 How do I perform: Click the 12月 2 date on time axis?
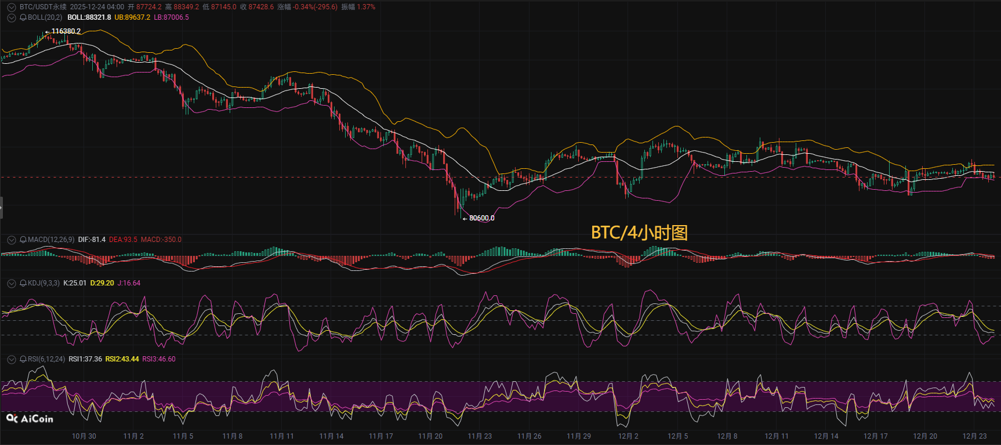(x=628, y=436)
